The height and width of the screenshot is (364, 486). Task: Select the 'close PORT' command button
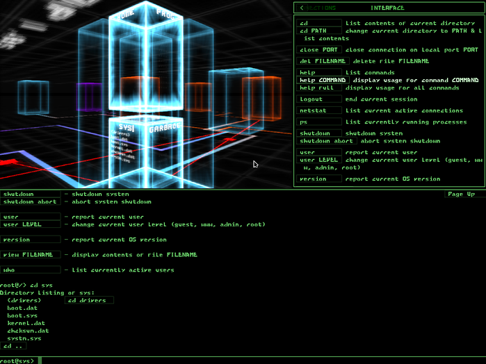pos(319,50)
